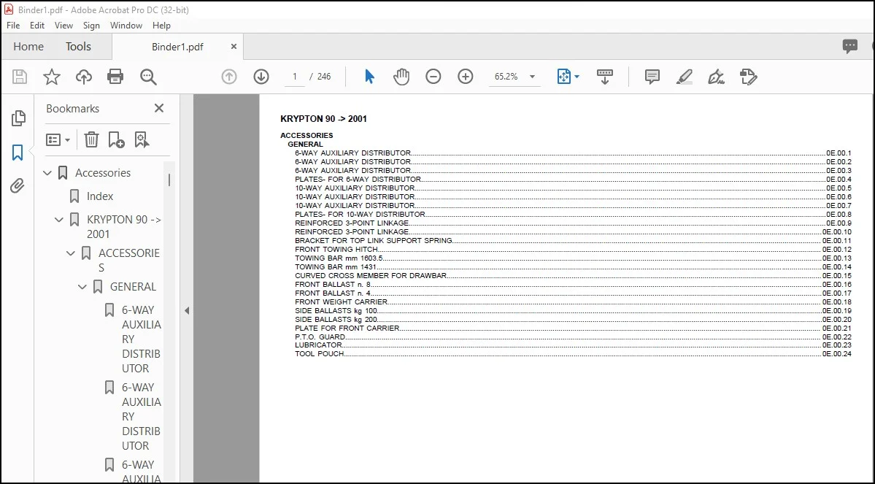Viewport: 875px width, 484px height.
Task: Select the KRYPTON 90 -> 2001 bookmark
Action: click(124, 226)
